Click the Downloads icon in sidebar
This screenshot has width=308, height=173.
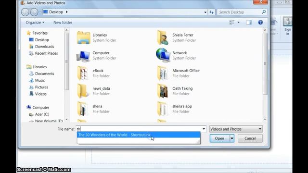pyautogui.click(x=31, y=47)
